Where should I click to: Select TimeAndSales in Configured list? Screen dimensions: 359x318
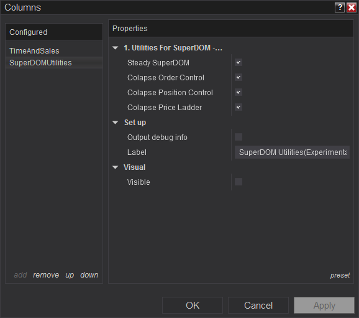[x=54, y=50]
